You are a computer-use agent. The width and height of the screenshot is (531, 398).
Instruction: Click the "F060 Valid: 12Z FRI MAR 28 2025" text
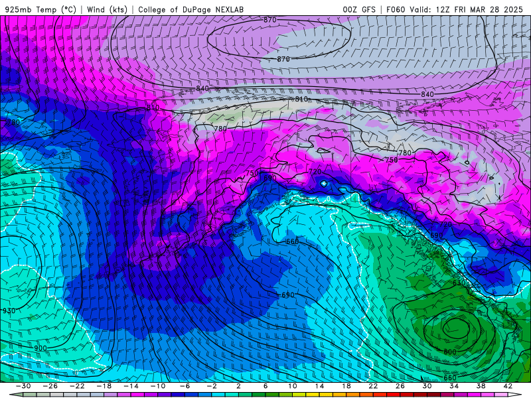[455, 9]
